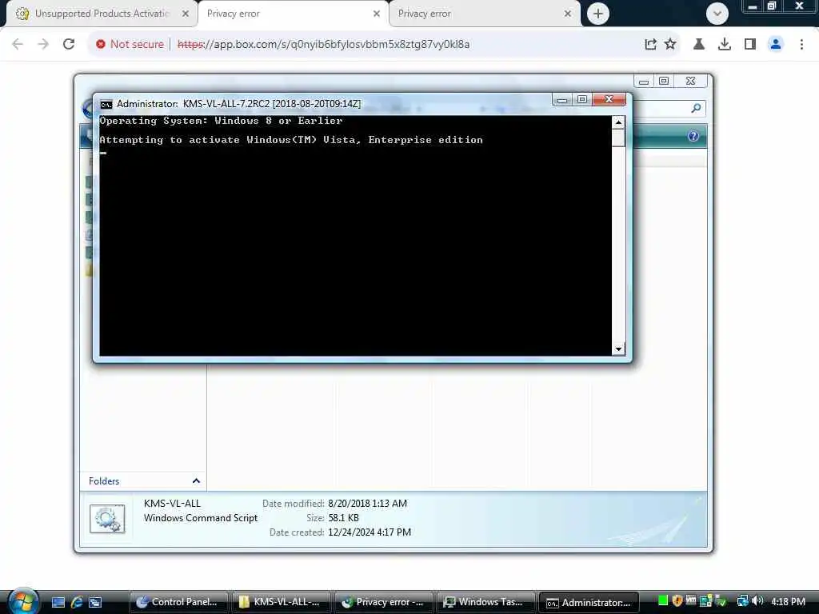
Task: Collapse the Folders pane chevron
Action: [196, 480]
